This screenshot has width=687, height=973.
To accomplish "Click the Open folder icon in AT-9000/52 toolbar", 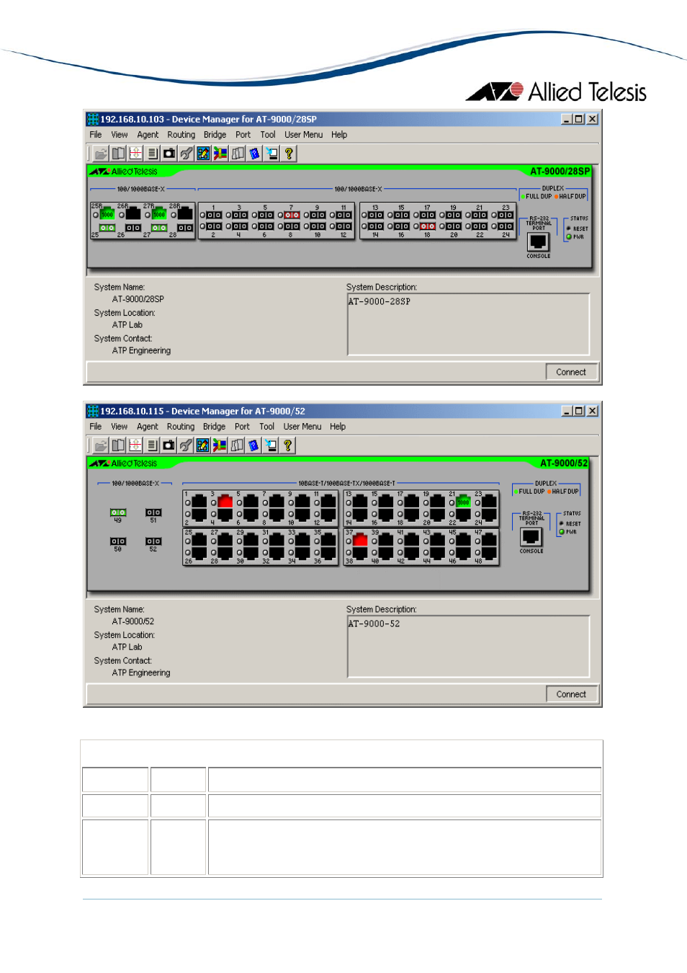I will tap(101, 445).
